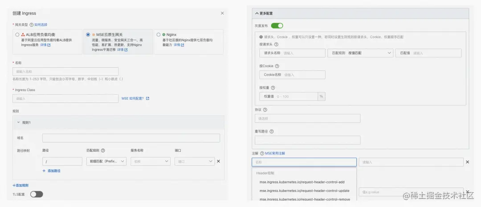Close the 创建 Ingress dialog
The height and width of the screenshot is (207, 481).
[x=222, y=13]
